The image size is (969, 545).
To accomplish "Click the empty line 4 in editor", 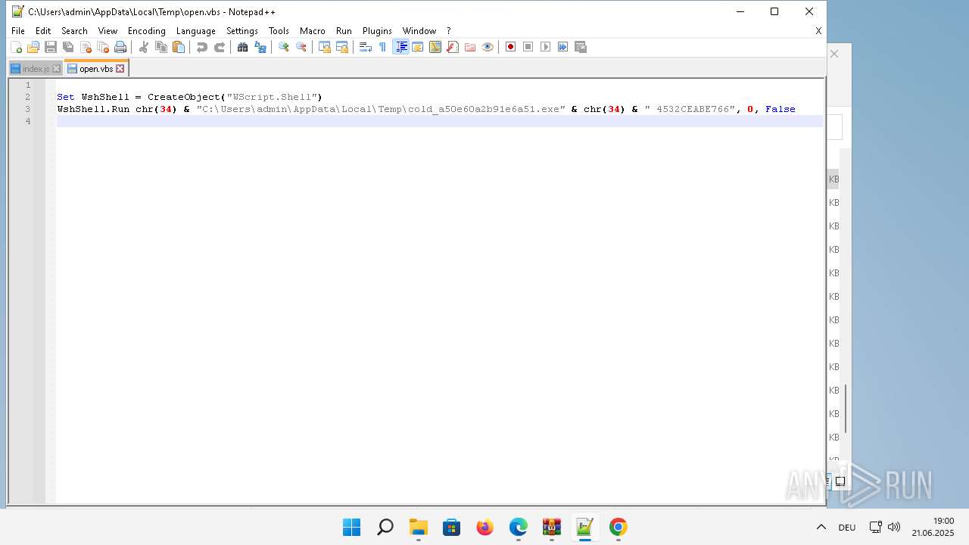I will 439,121.
